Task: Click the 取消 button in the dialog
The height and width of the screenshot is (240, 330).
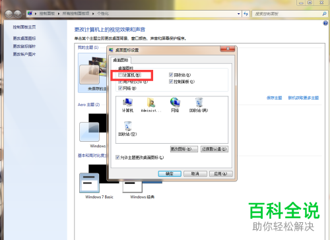Action: click(x=195, y=173)
